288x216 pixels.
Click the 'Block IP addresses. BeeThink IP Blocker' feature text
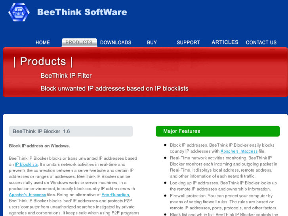coord(222,148)
